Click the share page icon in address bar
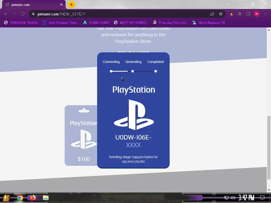 pos(212,14)
